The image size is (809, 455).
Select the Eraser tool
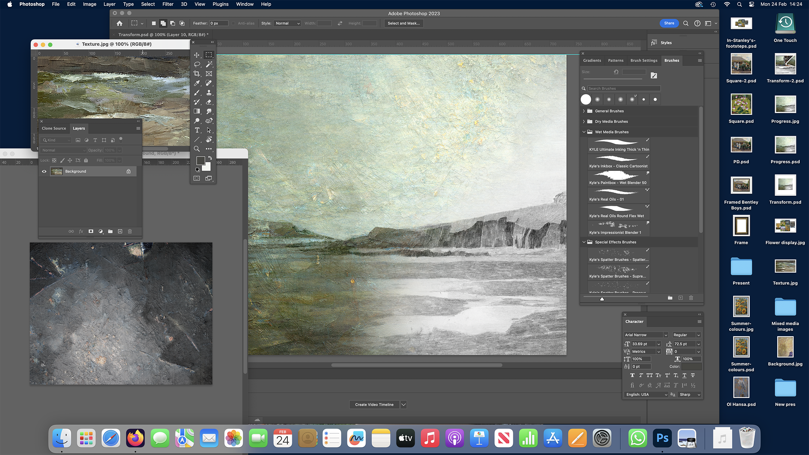tap(209, 102)
